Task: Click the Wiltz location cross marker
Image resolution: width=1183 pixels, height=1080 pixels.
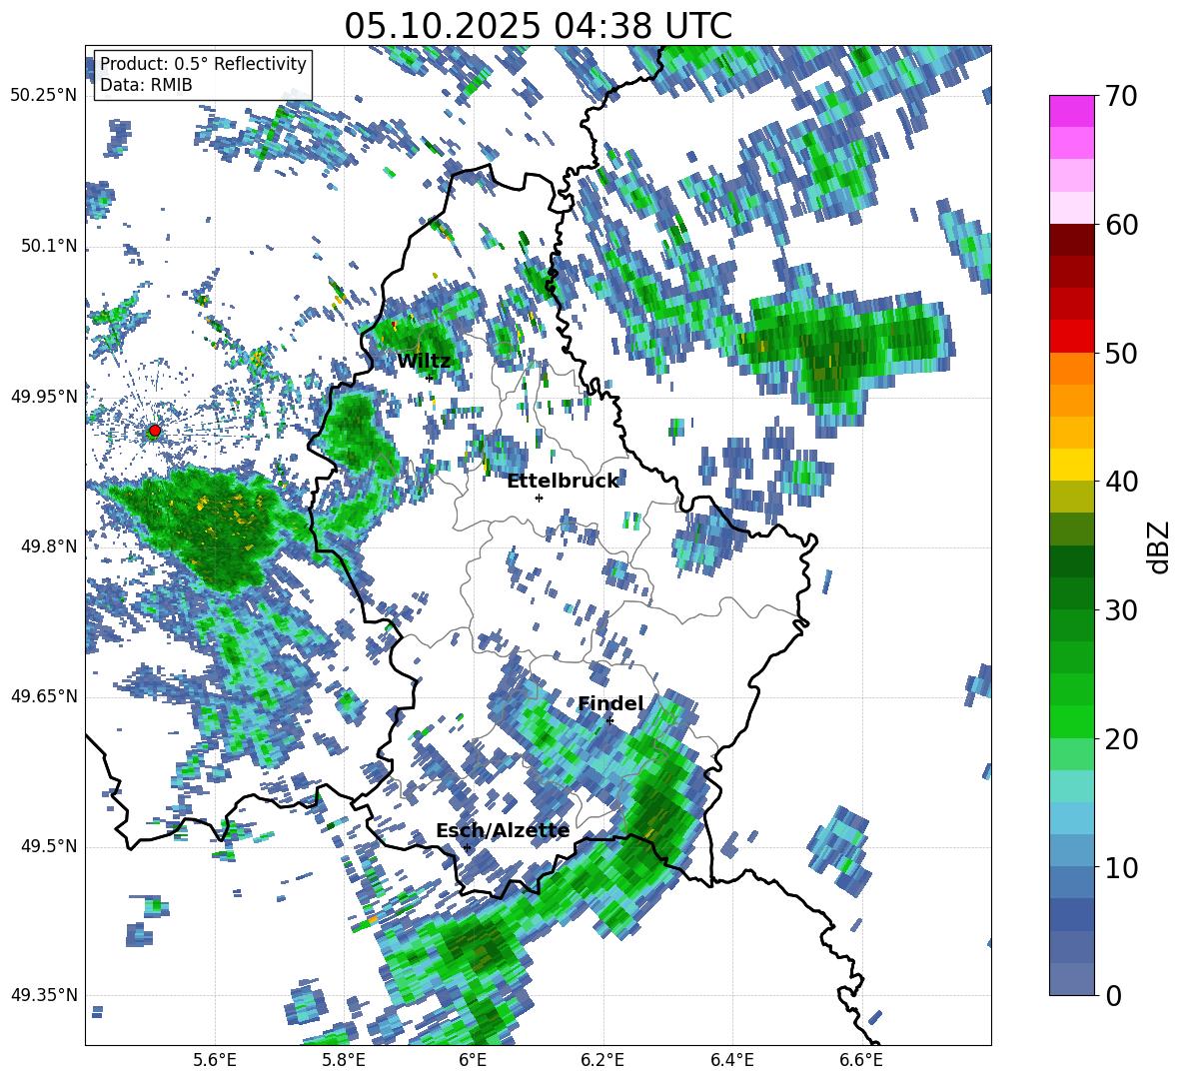Action: click(430, 378)
